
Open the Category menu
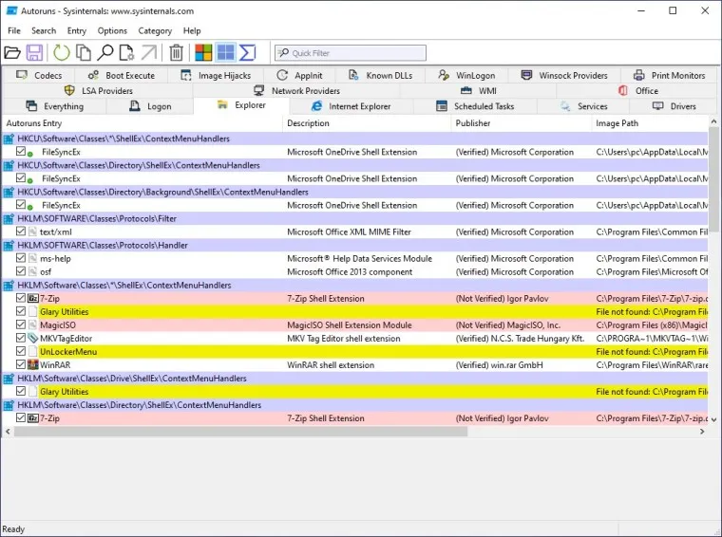pyautogui.click(x=155, y=30)
